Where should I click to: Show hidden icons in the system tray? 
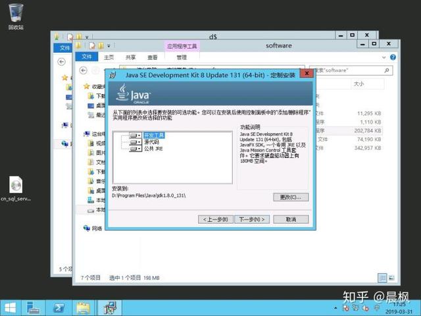coord(335,308)
